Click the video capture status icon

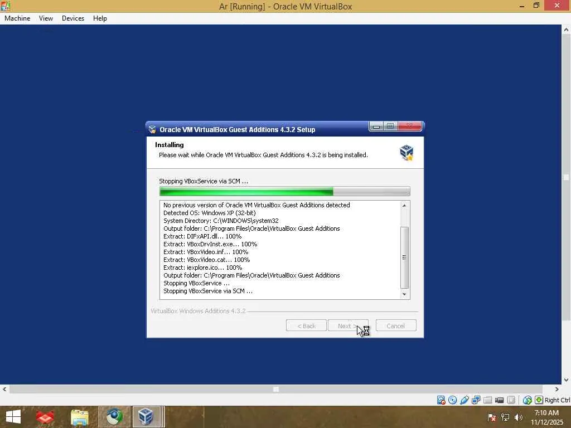tap(499, 400)
